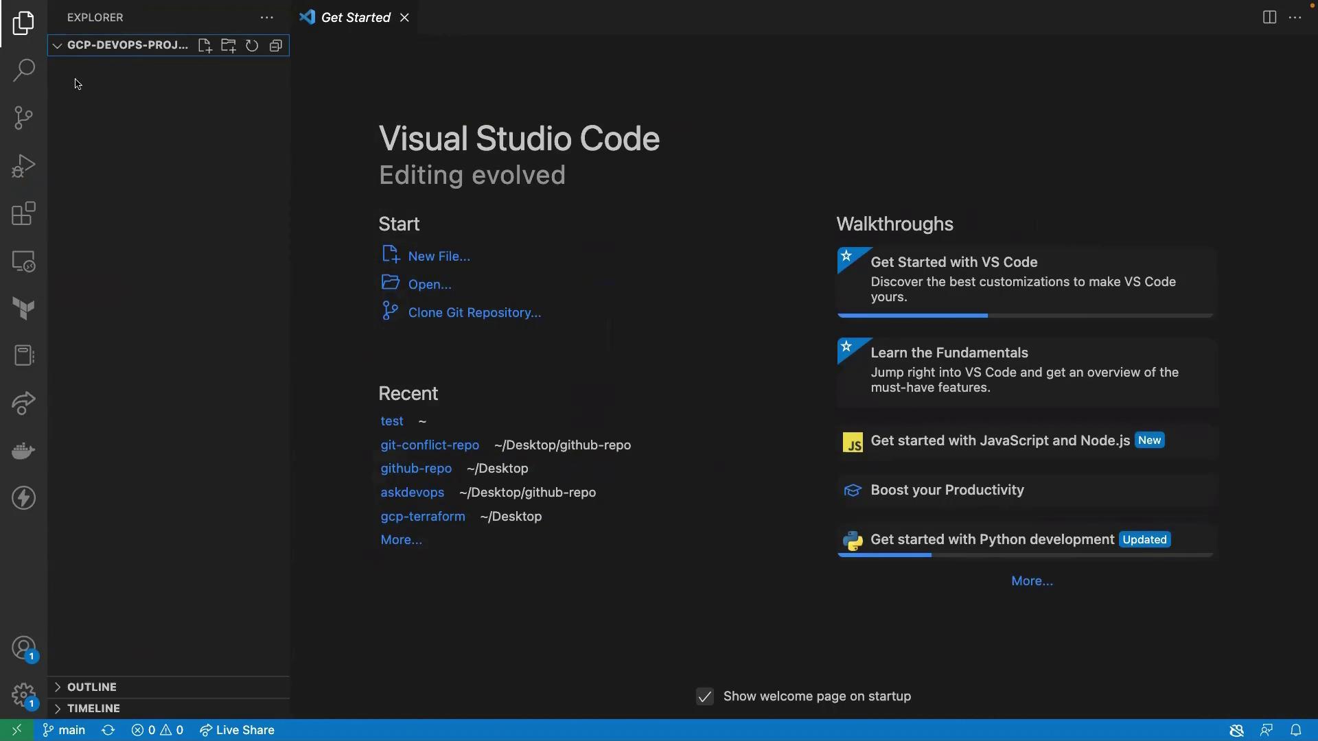1318x741 pixels.
Task: Synchronize changes in status bar
Action: coord(108,730)
